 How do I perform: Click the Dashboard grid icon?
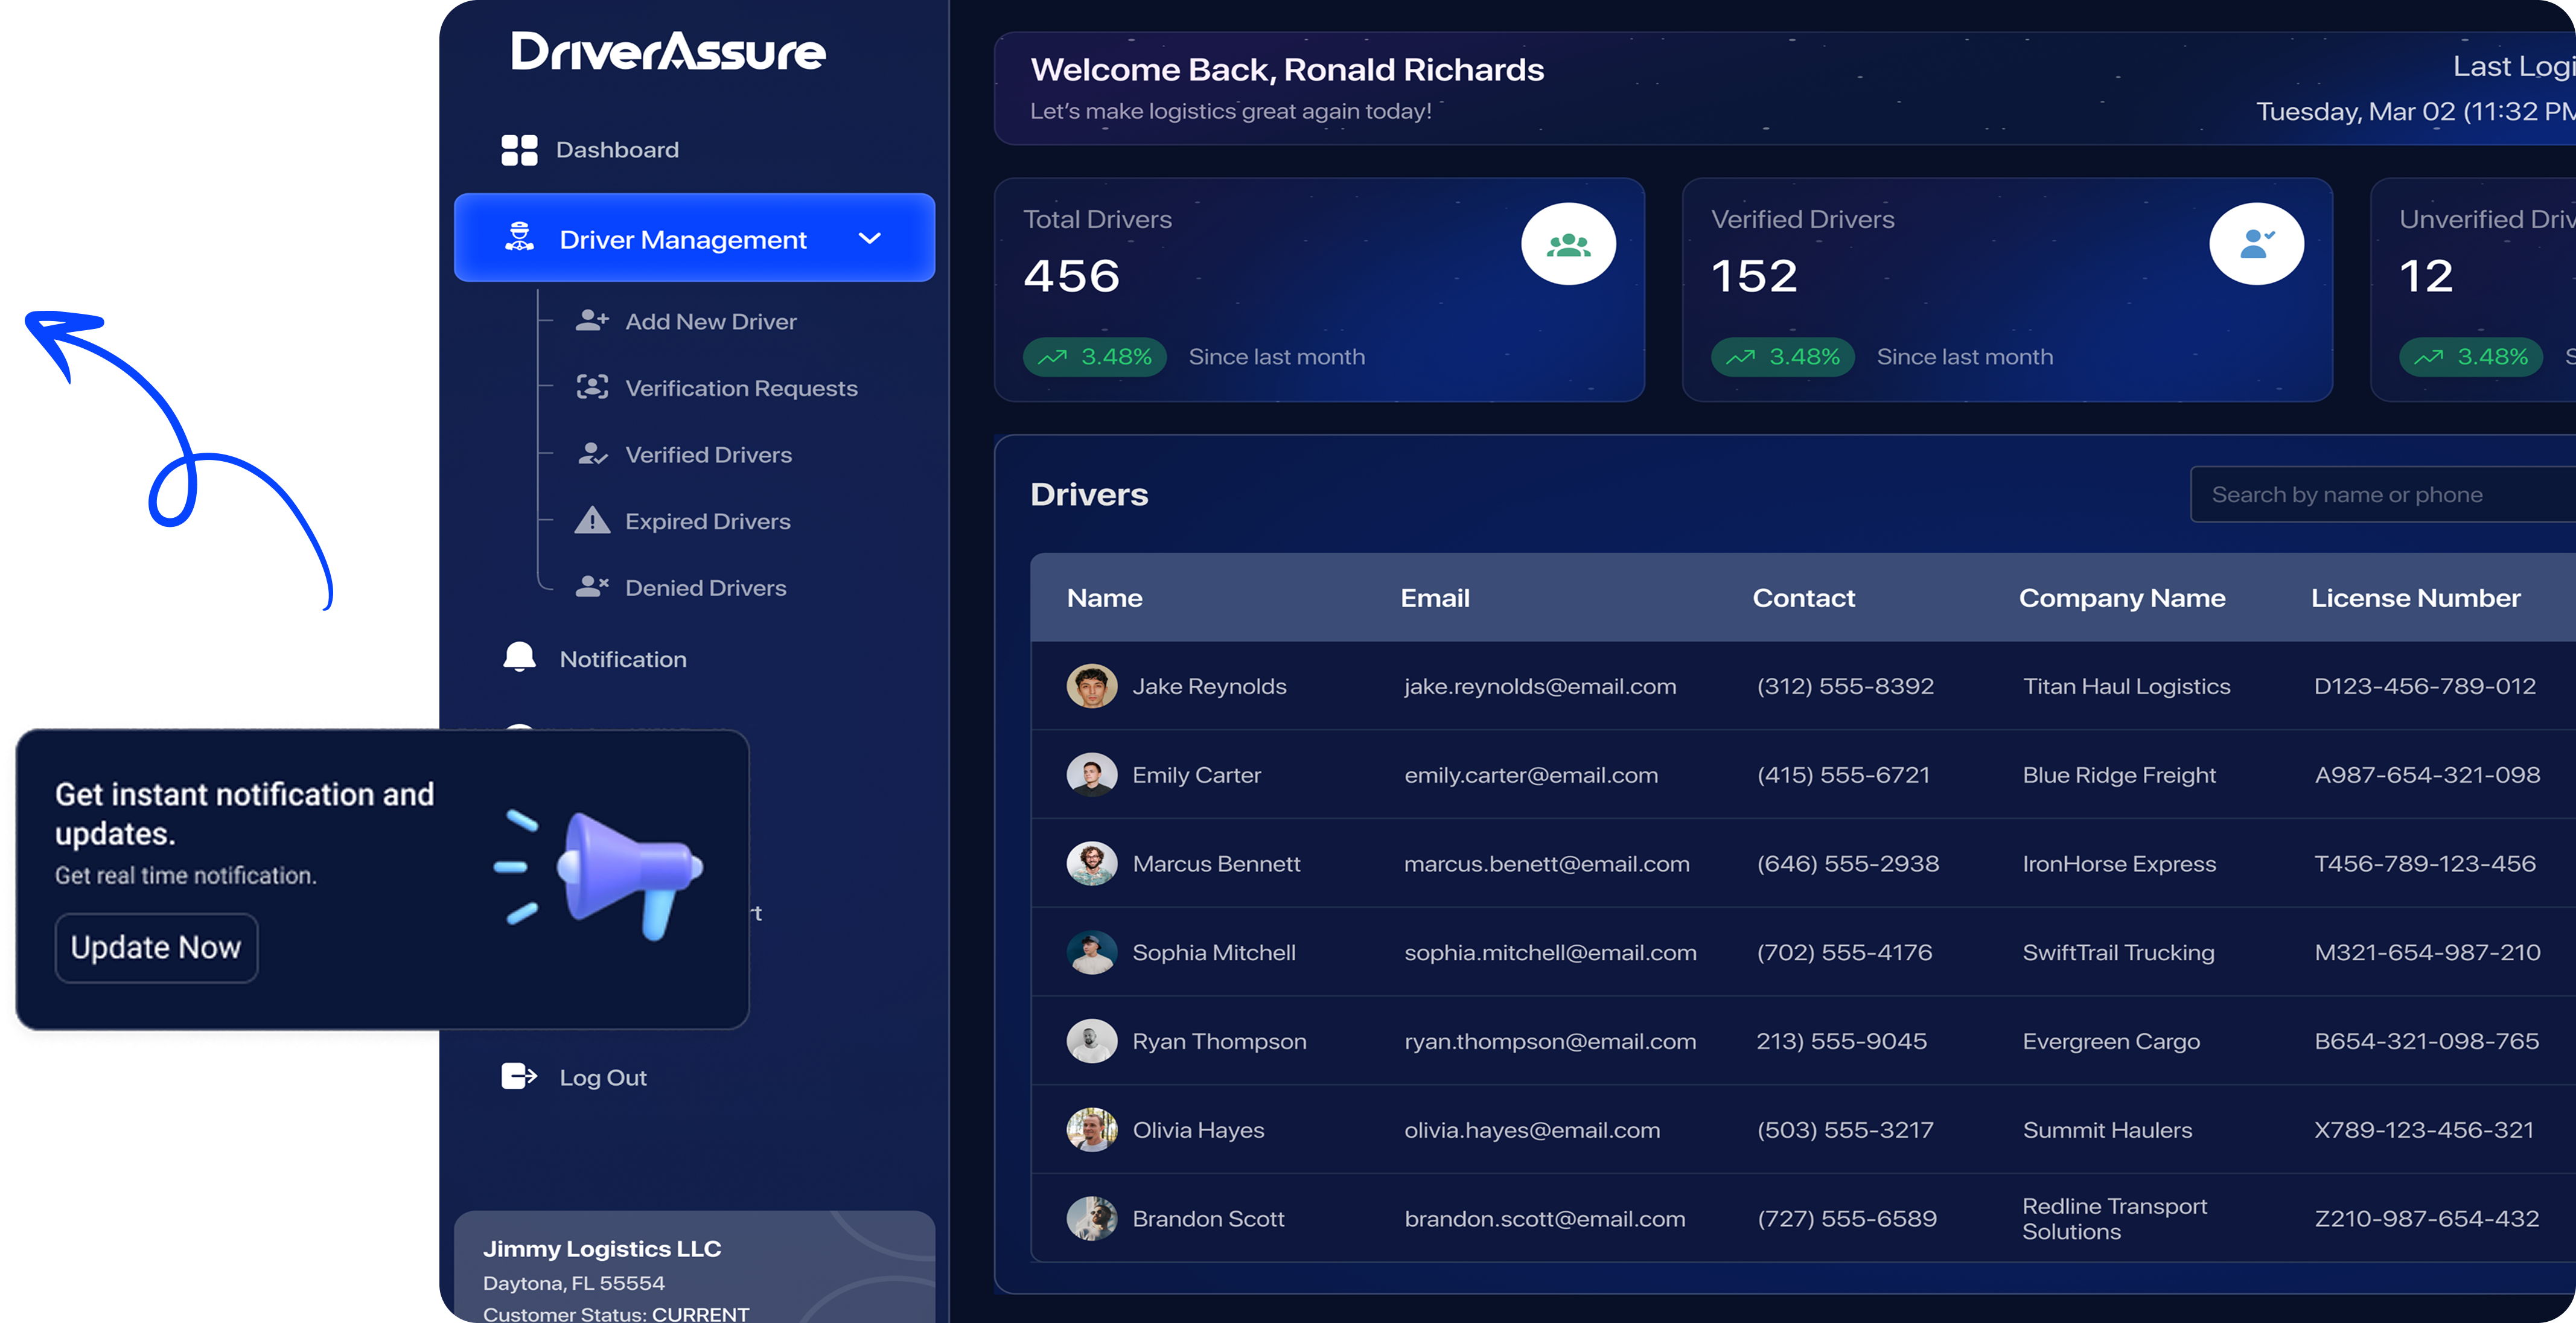coord(519,150)
